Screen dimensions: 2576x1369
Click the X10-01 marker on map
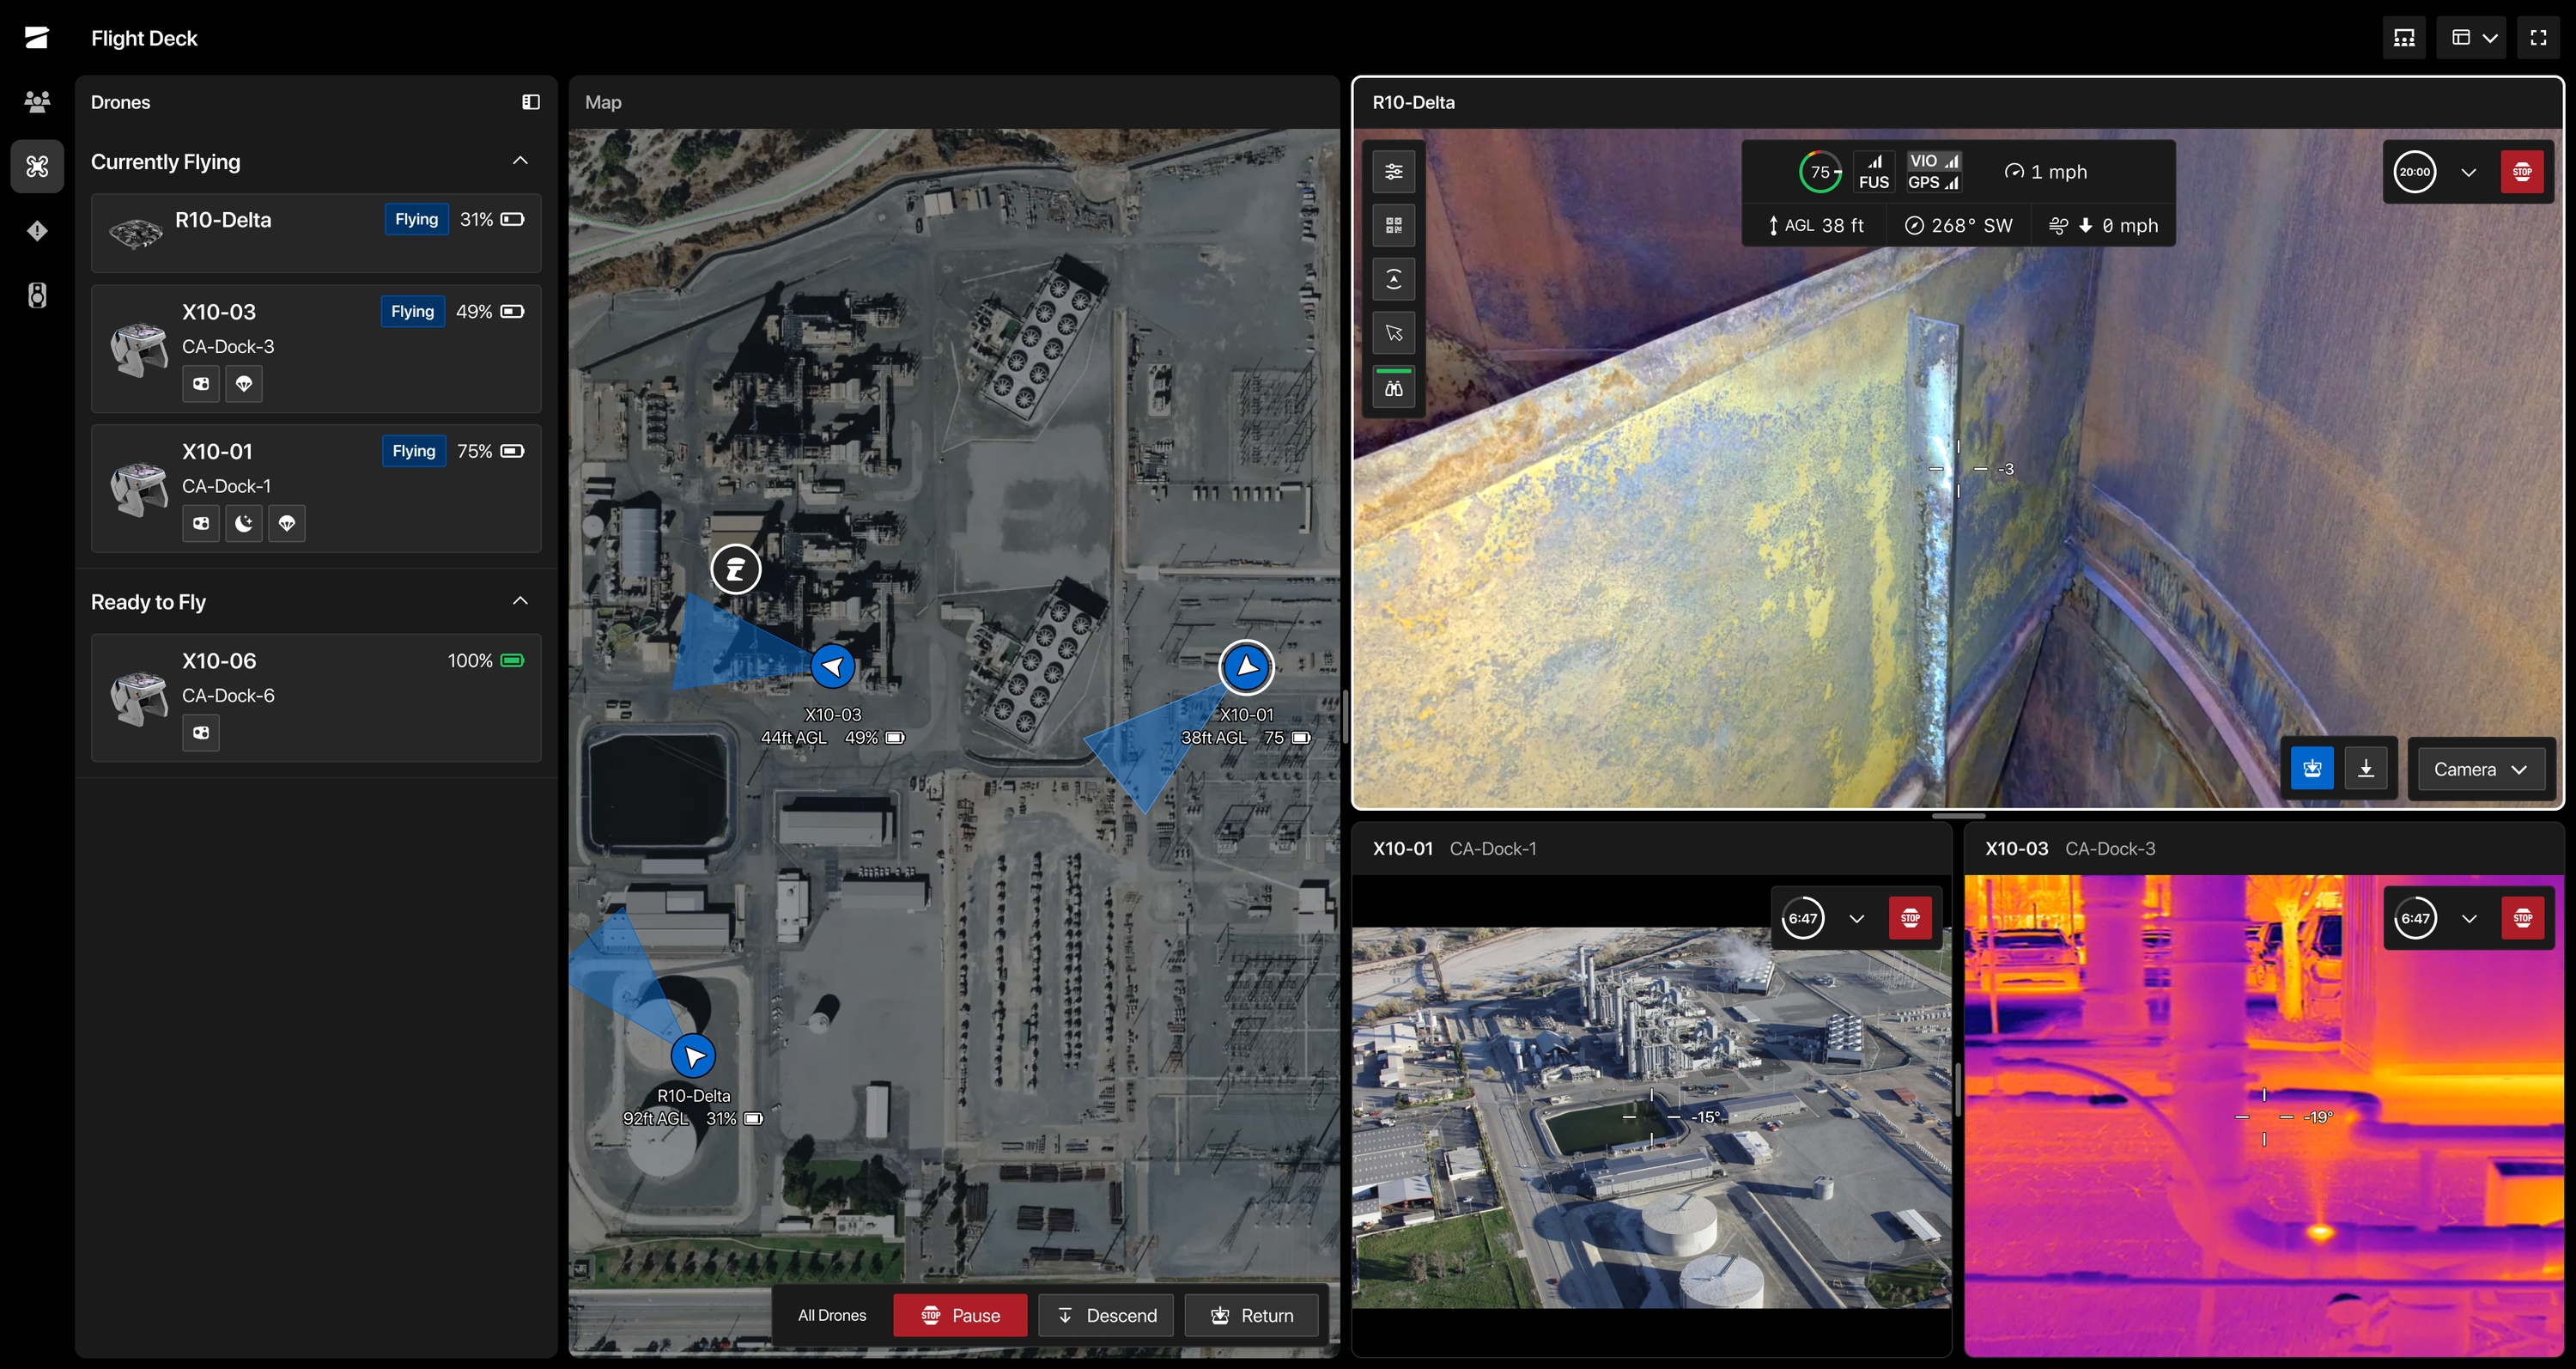pos(1247,667)
